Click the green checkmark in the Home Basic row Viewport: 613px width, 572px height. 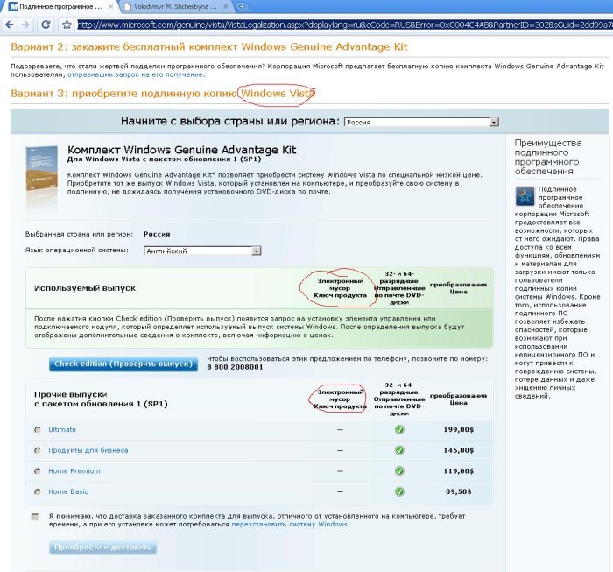[x=399, y=491]
